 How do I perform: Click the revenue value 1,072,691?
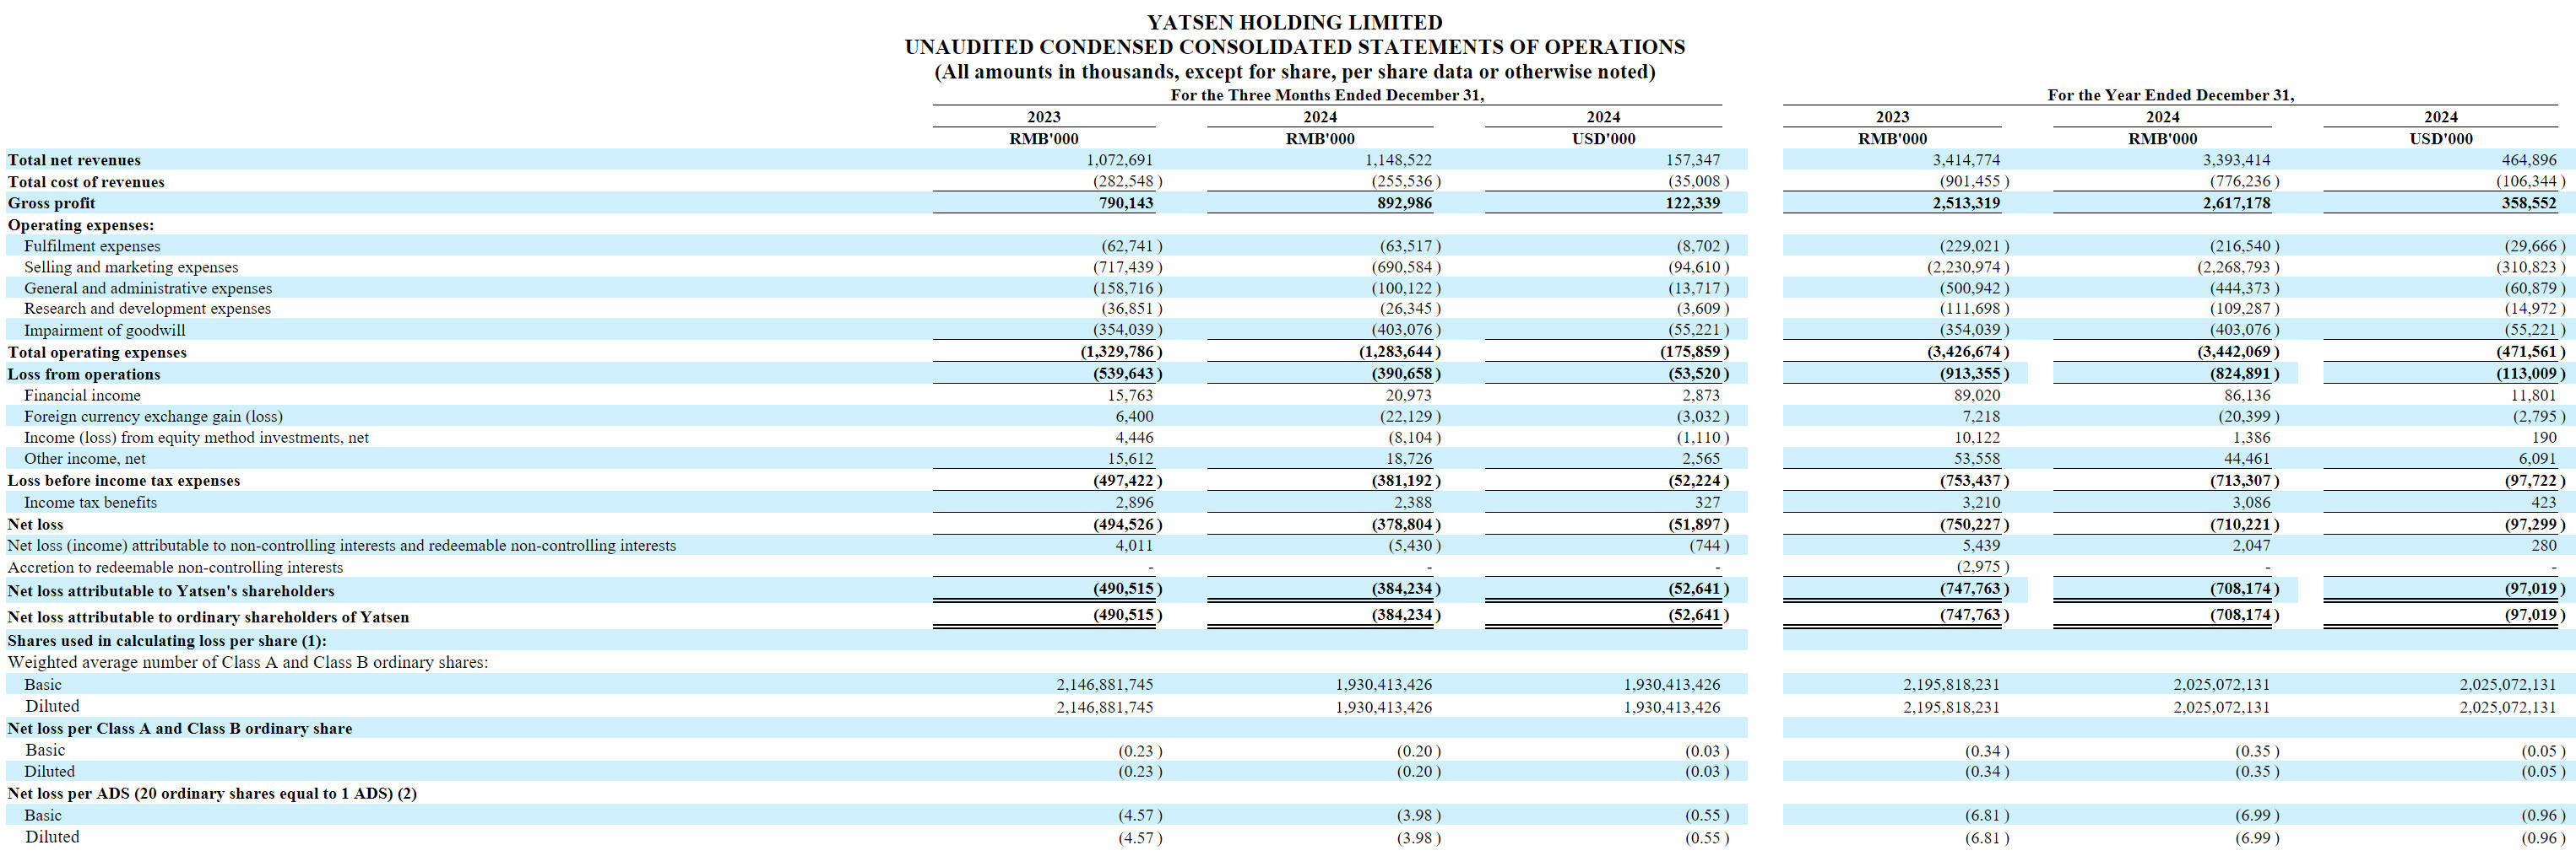1119,159
